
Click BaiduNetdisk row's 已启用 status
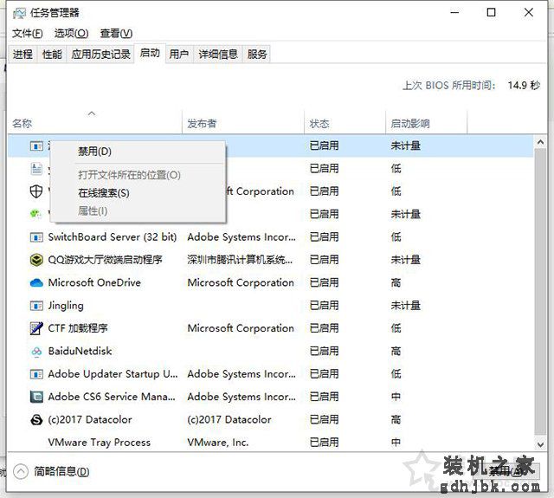pyautogui.click(x=324, y=352)
